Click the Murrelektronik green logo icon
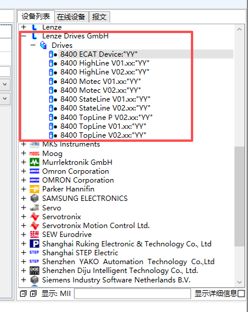The width and height of the screenshot is (248, 312). 34,162
